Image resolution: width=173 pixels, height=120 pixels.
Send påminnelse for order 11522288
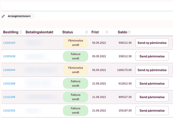[152, 84]
